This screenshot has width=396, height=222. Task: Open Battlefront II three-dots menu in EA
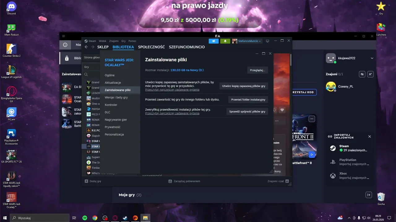click(312, 119)
